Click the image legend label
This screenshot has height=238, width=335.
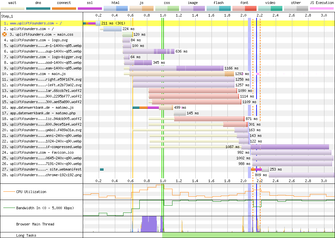click(193, 3)
